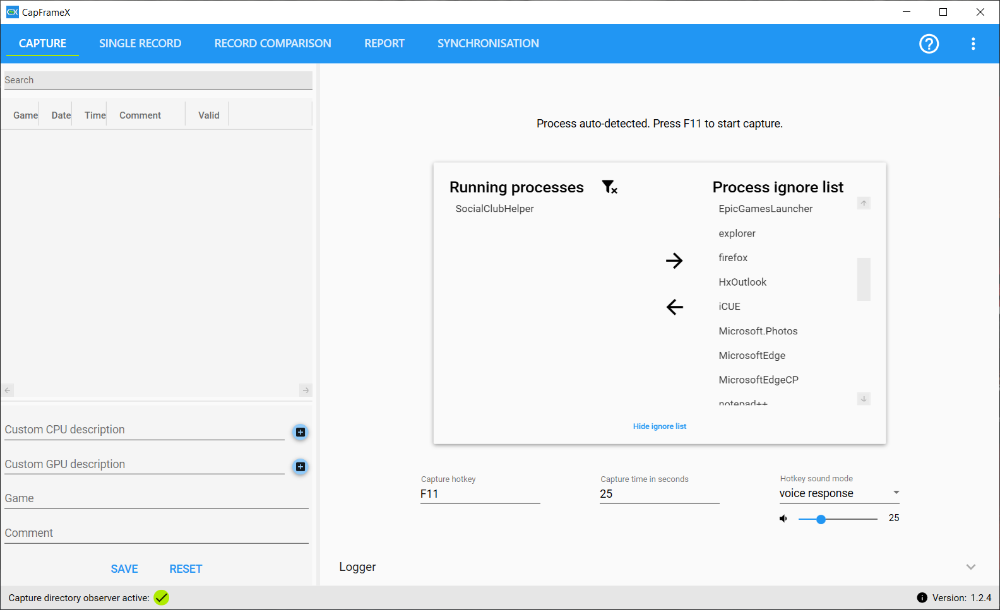Adjust the sound volume slider handle
Viewport: 1000px width, 610px height.
pos(821,519)
